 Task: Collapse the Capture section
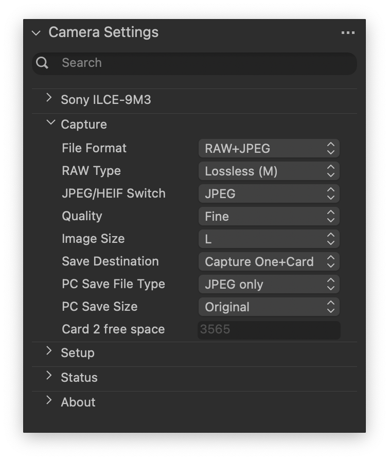pos(50,123)
